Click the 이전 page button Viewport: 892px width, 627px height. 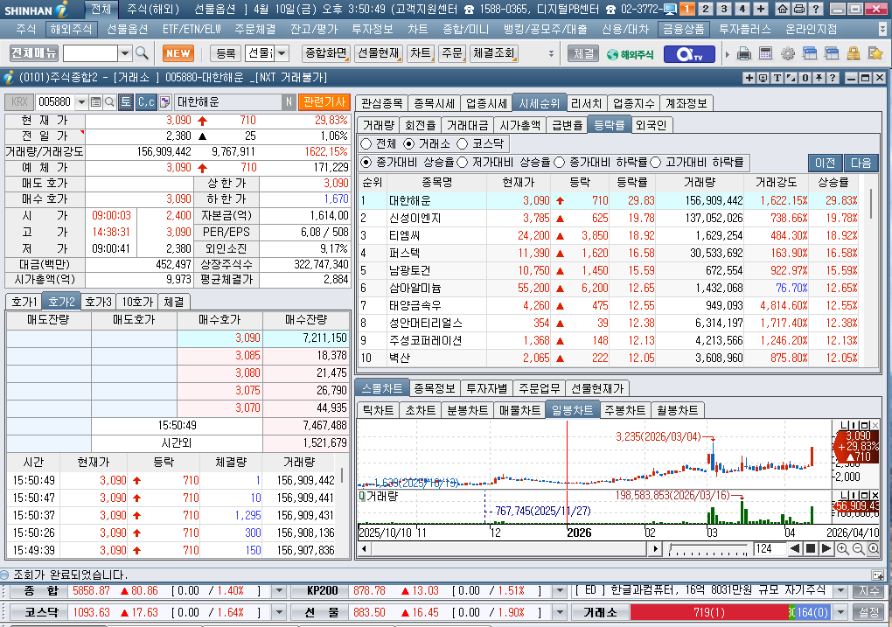coord(826,164)
